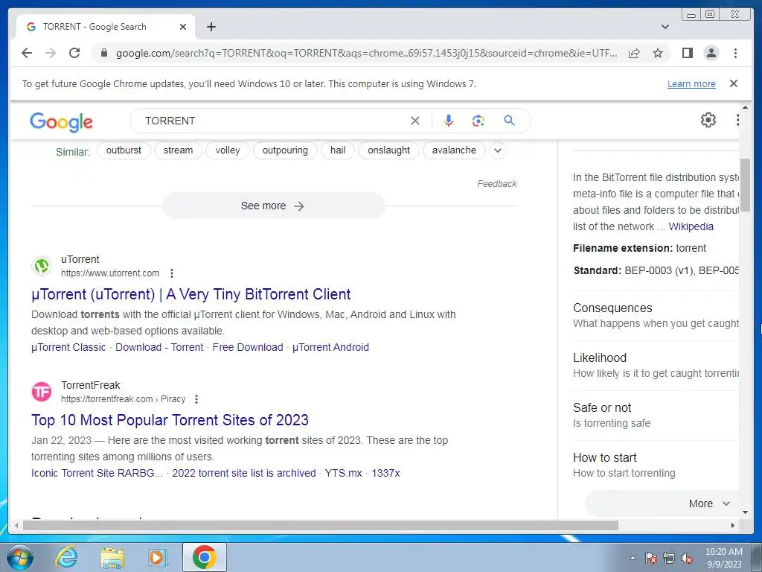Viewport: 762px width, 572px height.
Task: Open Free Download sitelink
Action: tap(248, 347)
